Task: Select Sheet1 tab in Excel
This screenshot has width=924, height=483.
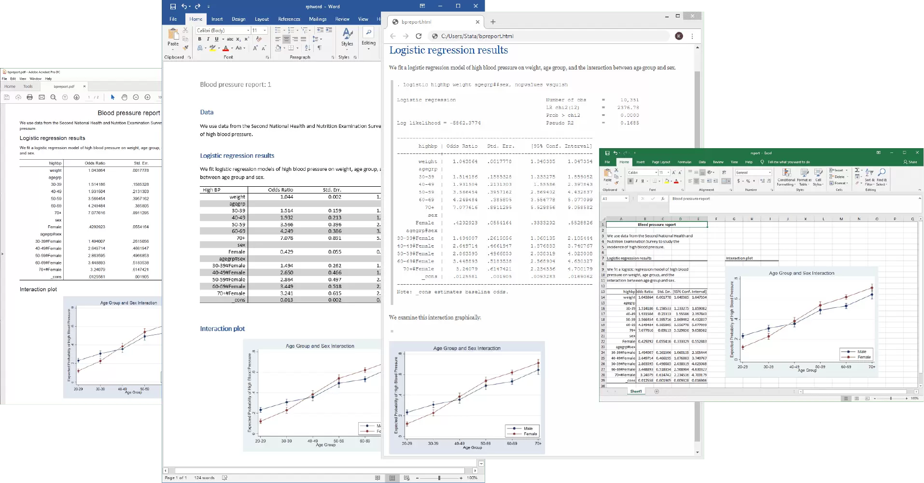Action: tap(636, 391)
